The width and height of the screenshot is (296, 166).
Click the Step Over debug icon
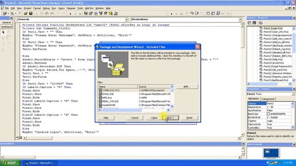pyautogui.click(x=197, y=13)
